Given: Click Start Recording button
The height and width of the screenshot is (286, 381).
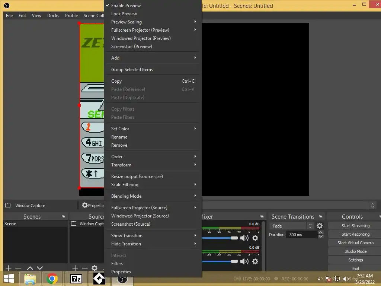Looking at the screenshot, I should [x=355, y=234].
